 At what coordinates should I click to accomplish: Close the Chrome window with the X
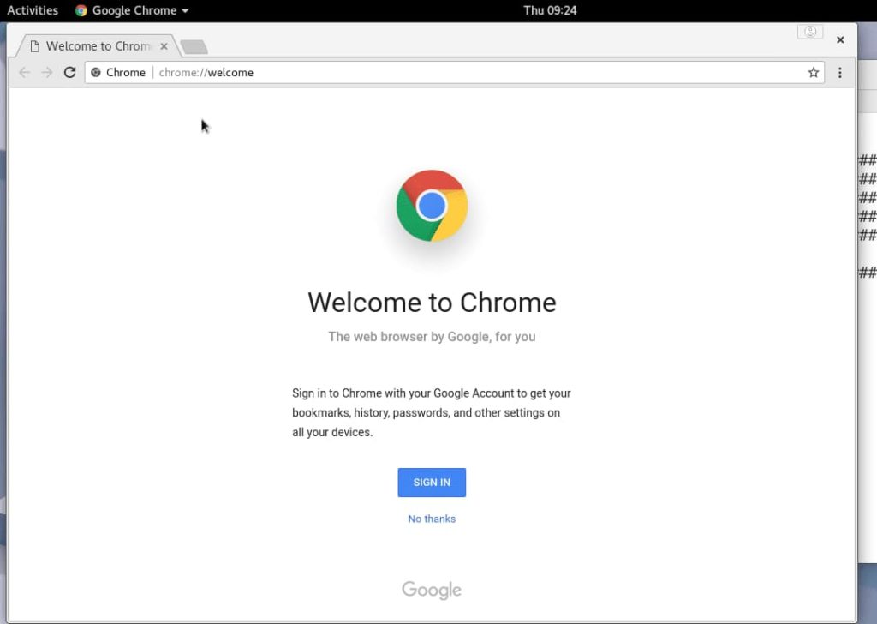point(840,39)
